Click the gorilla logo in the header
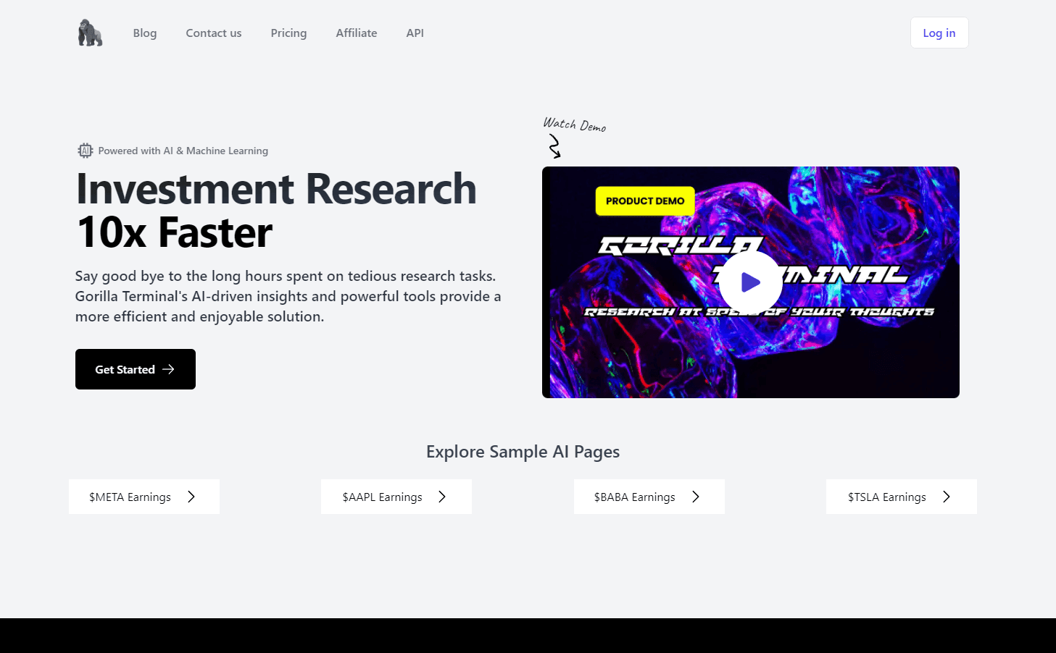 coord(90,33)
